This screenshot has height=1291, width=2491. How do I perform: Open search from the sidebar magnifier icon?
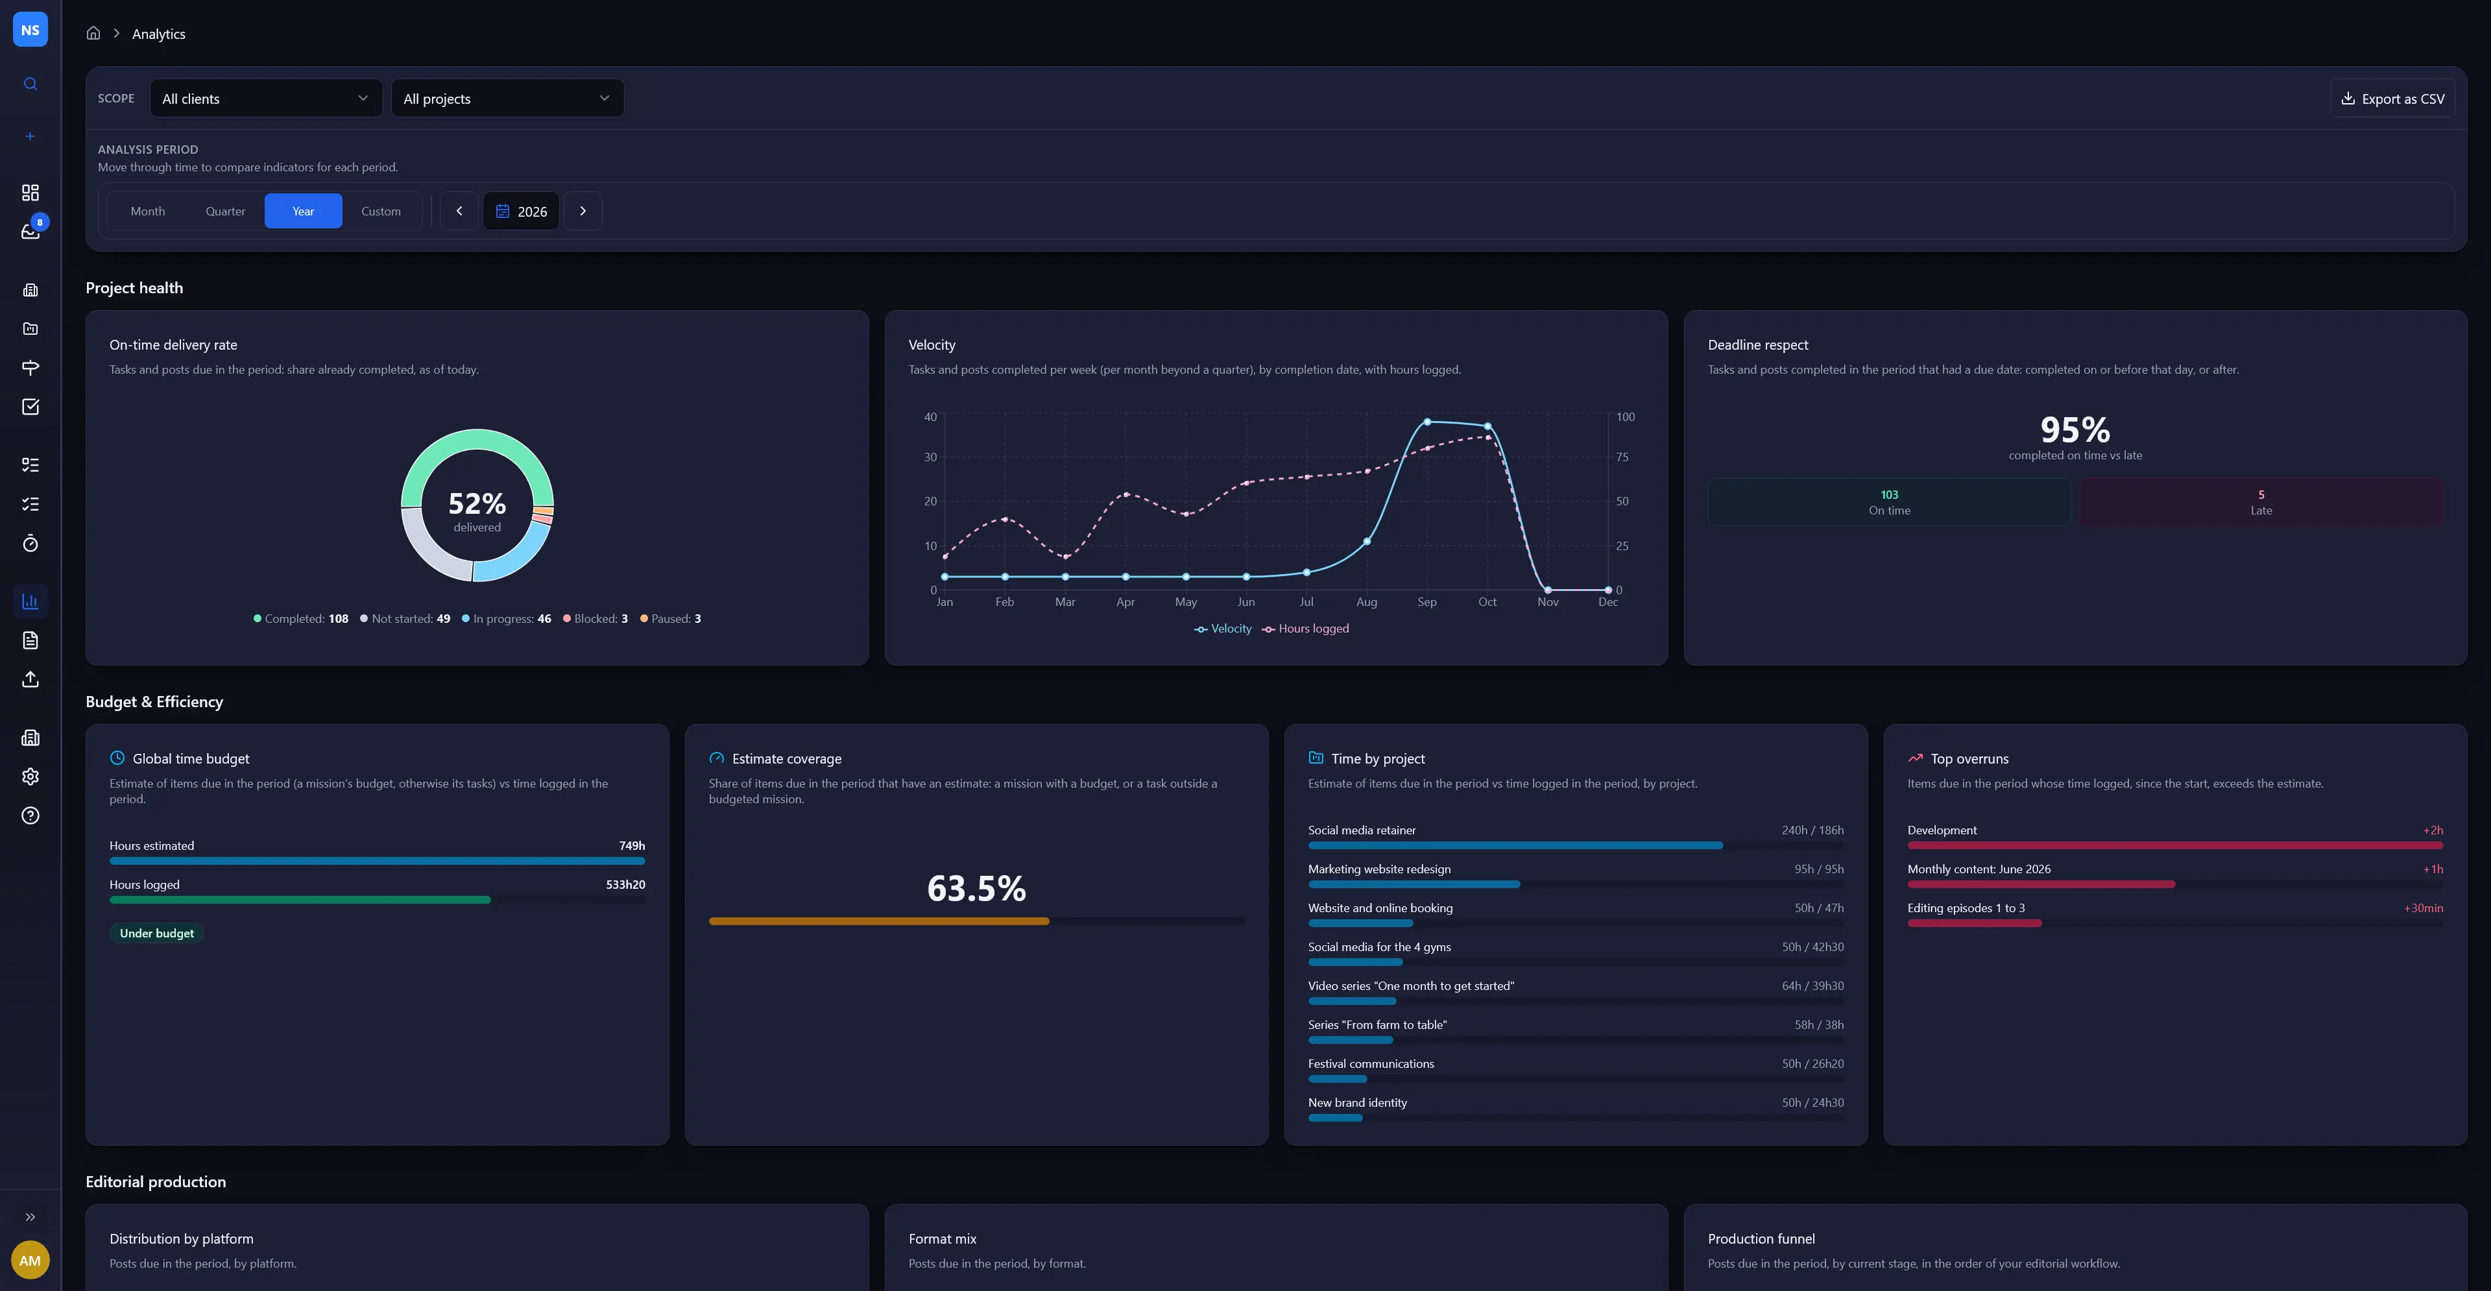pyautogui.click(x=30, y=84)
